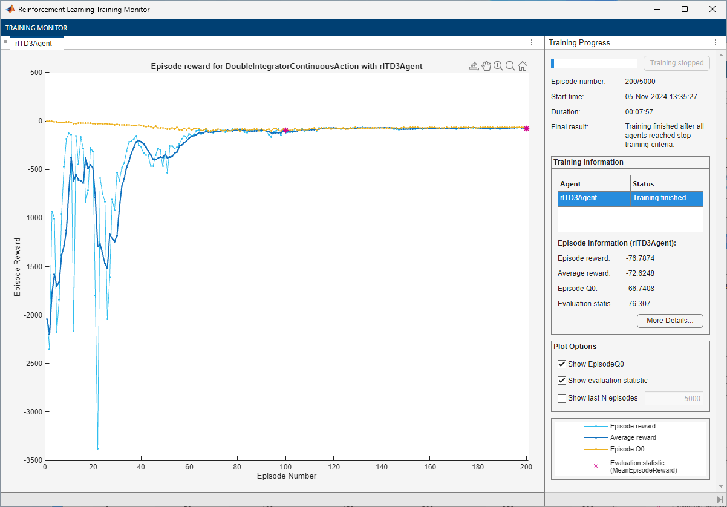Click the pink evaluation statistic marker at episode 100
This screenshot has width=727, height=507.
[285, 130]
